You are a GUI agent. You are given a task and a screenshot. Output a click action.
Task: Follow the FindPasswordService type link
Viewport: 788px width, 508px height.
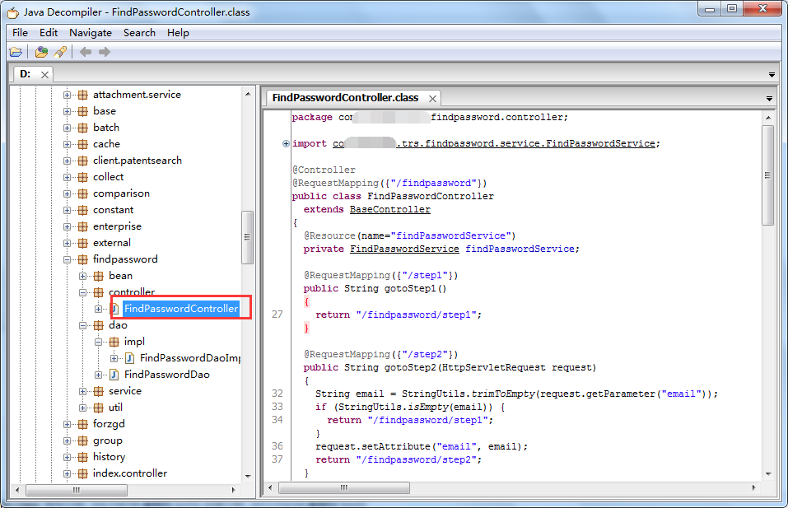(x=404, y=249)
